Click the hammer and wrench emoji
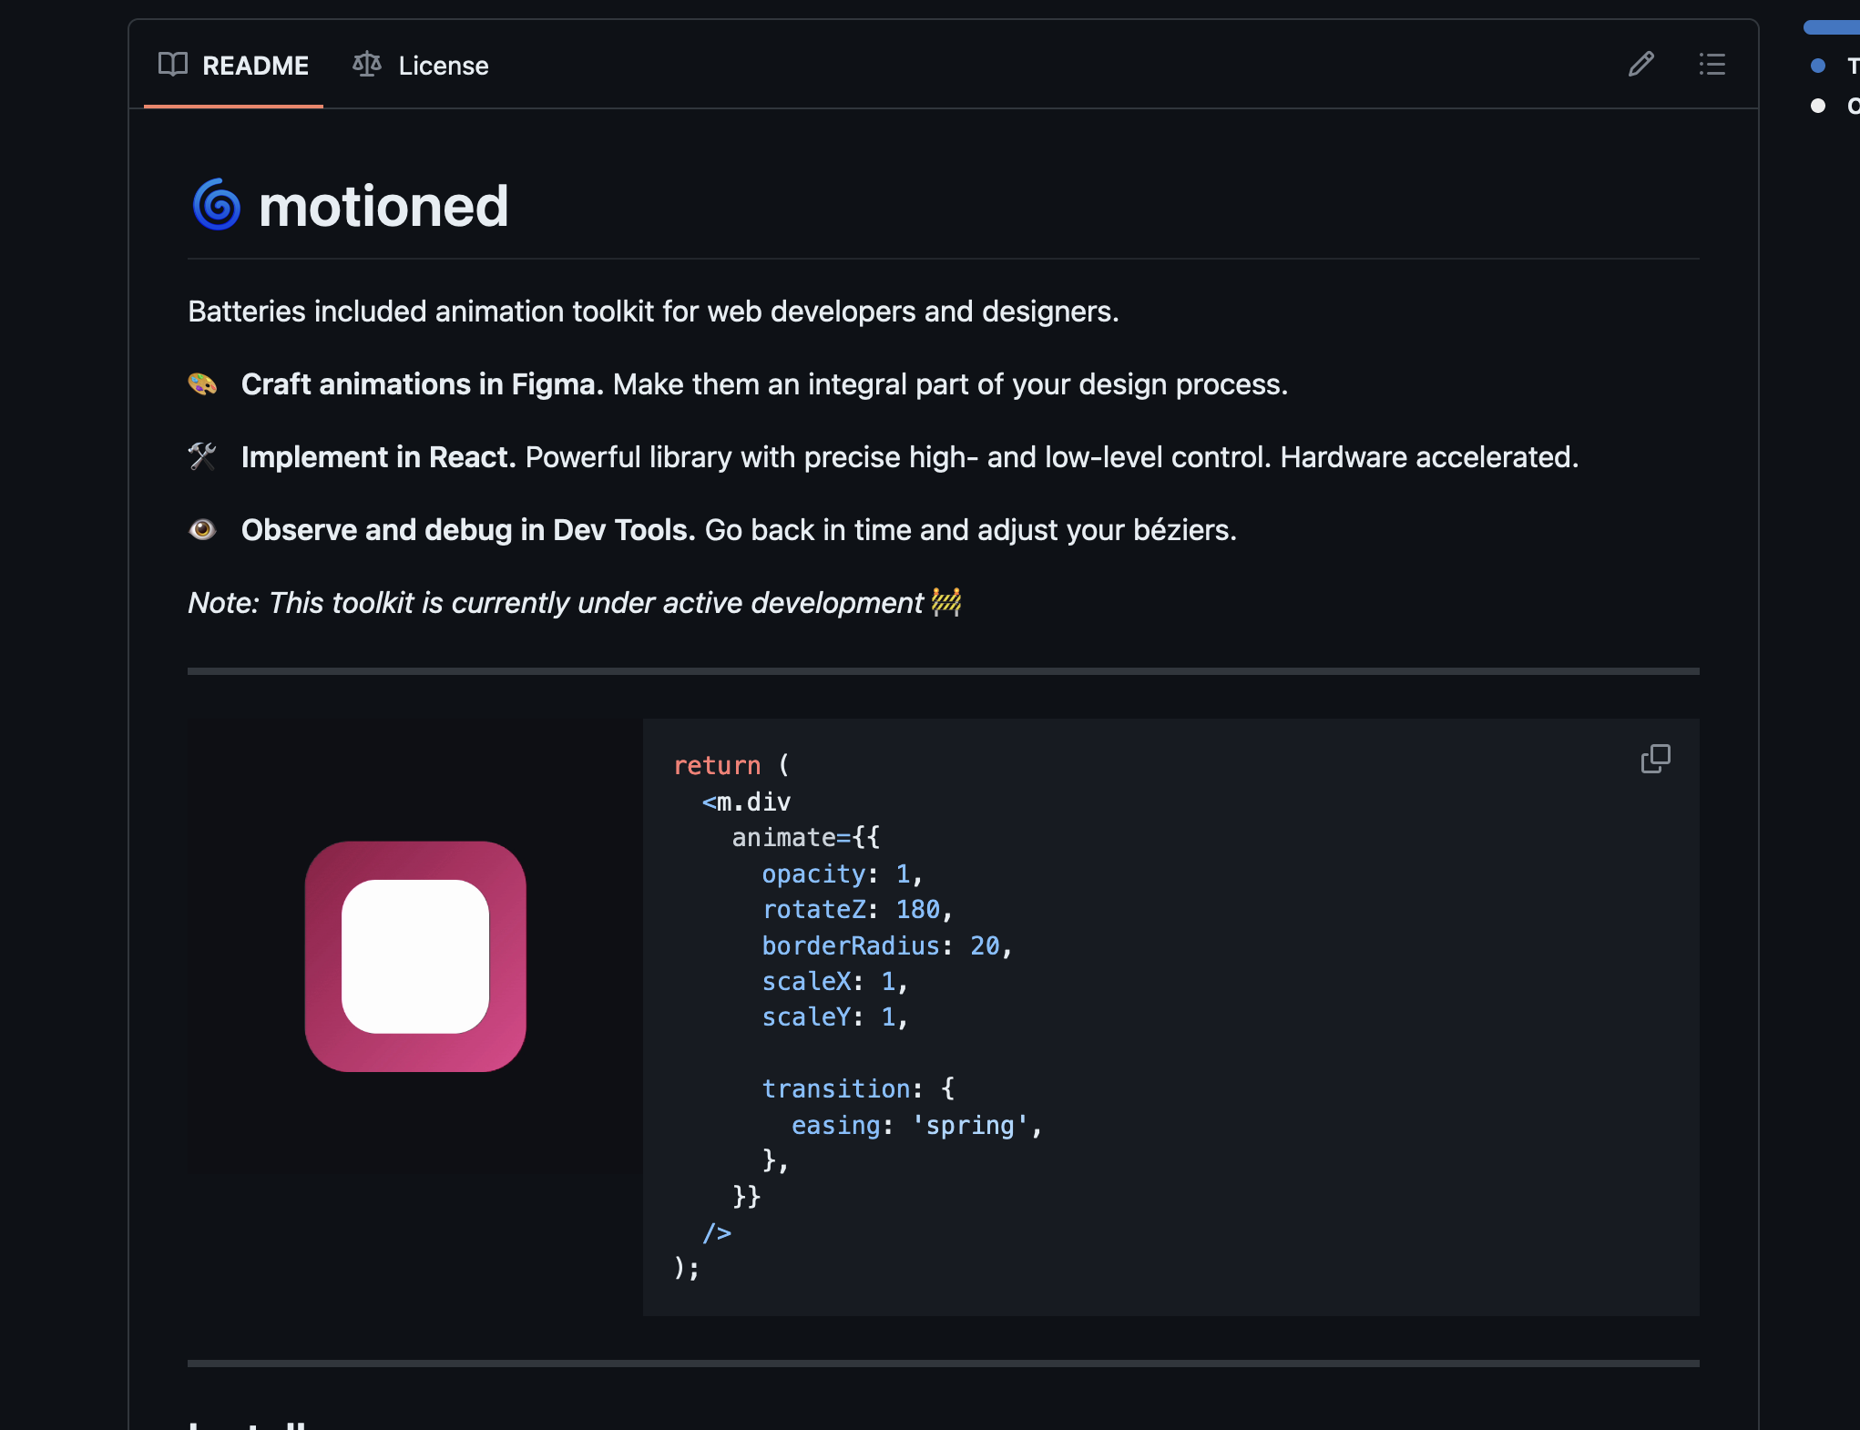1860x1430 pixels. [x=202, y=456]
